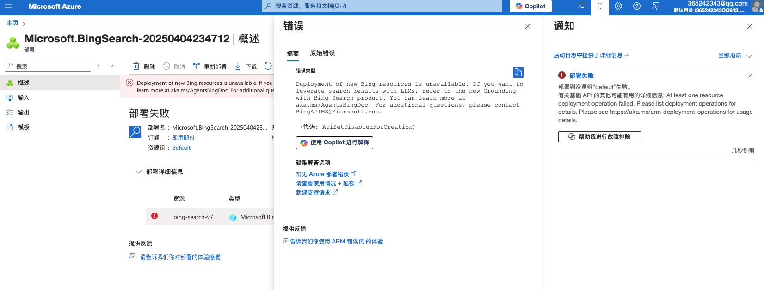Click 帮助我进行故障排除 button
This screenshot has width=764, height=290.
599,137
